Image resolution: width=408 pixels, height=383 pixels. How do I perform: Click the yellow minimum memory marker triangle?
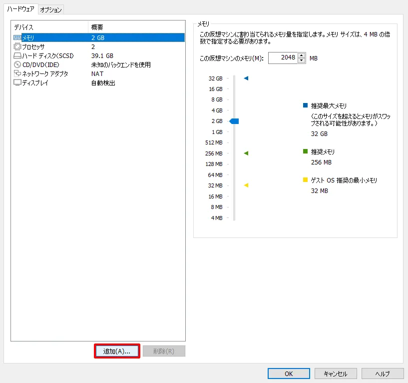(x=246, y=185)
